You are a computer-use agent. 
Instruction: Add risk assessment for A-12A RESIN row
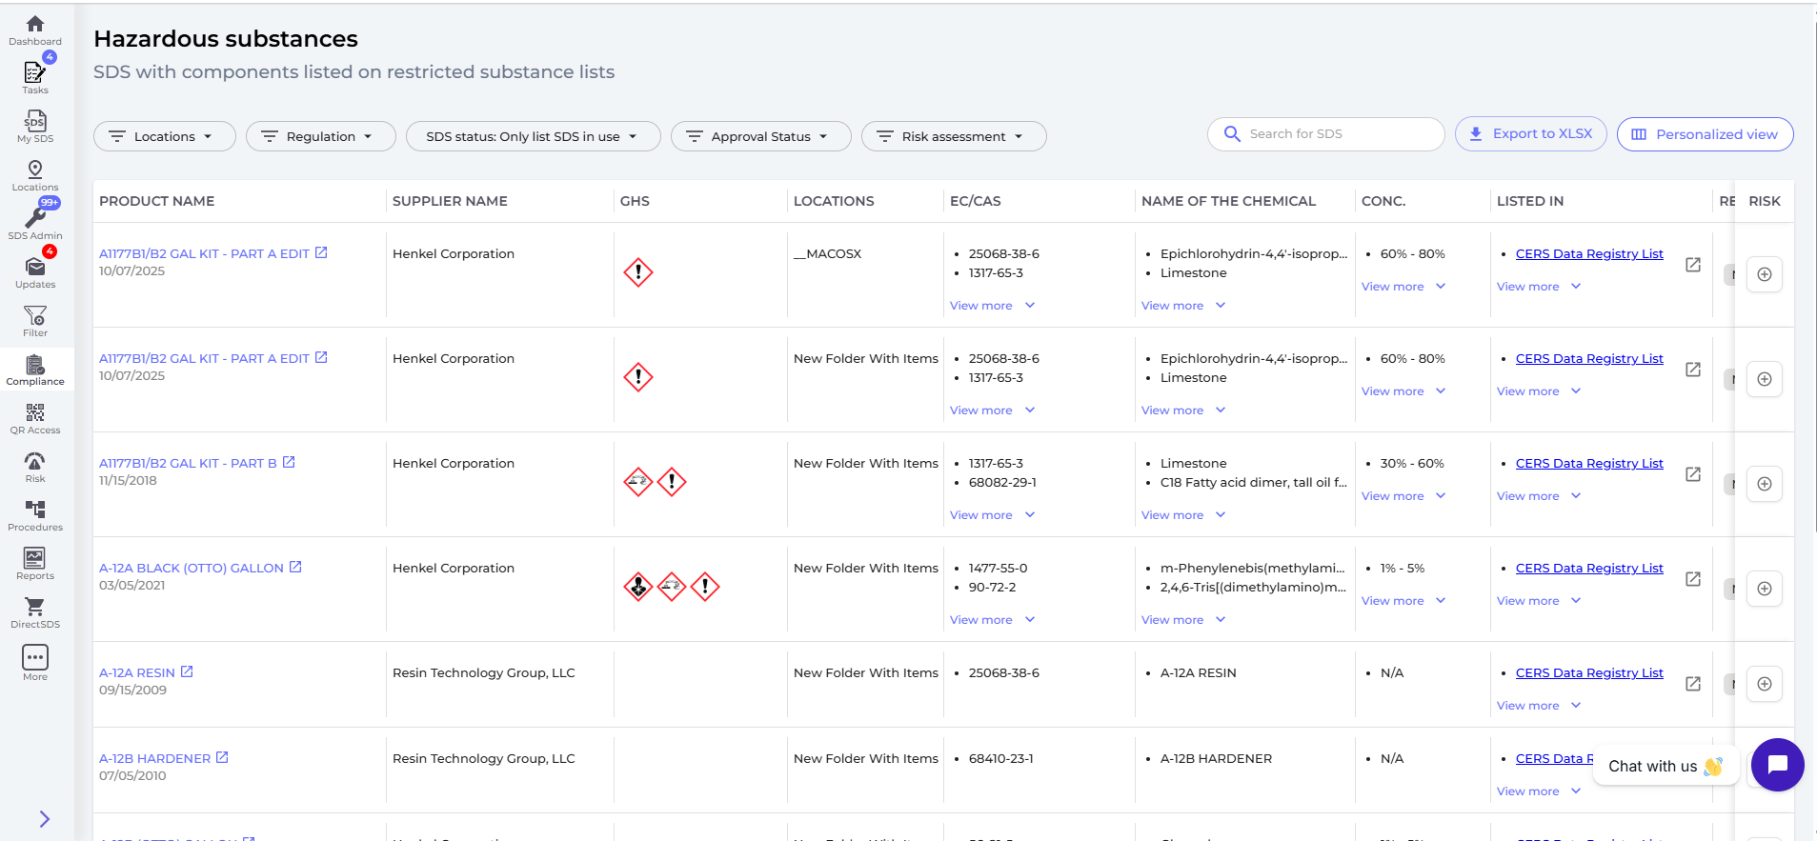[1764, 684]
